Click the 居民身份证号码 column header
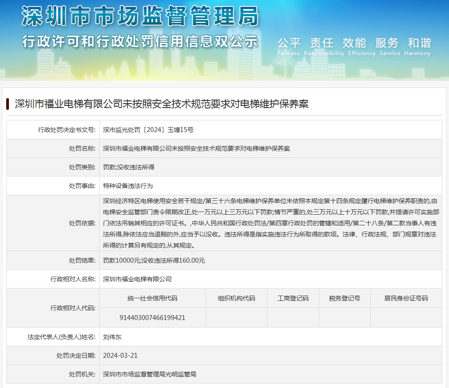This screenshot has height=388, width=449. tap(406, 298)
